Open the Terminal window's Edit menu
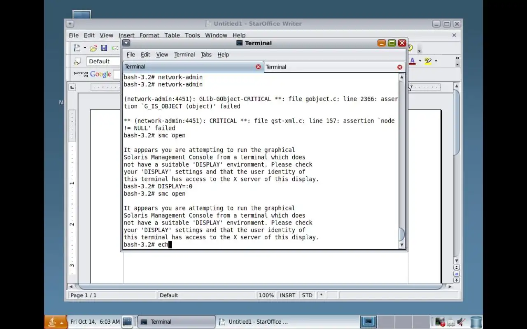 pos(145,55)
